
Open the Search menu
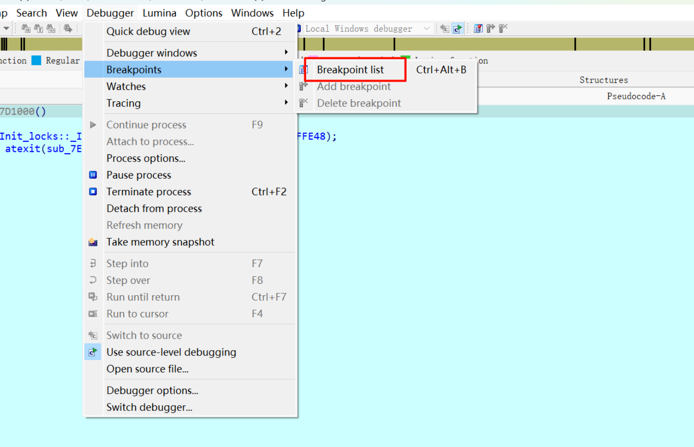tap(32, 13)
